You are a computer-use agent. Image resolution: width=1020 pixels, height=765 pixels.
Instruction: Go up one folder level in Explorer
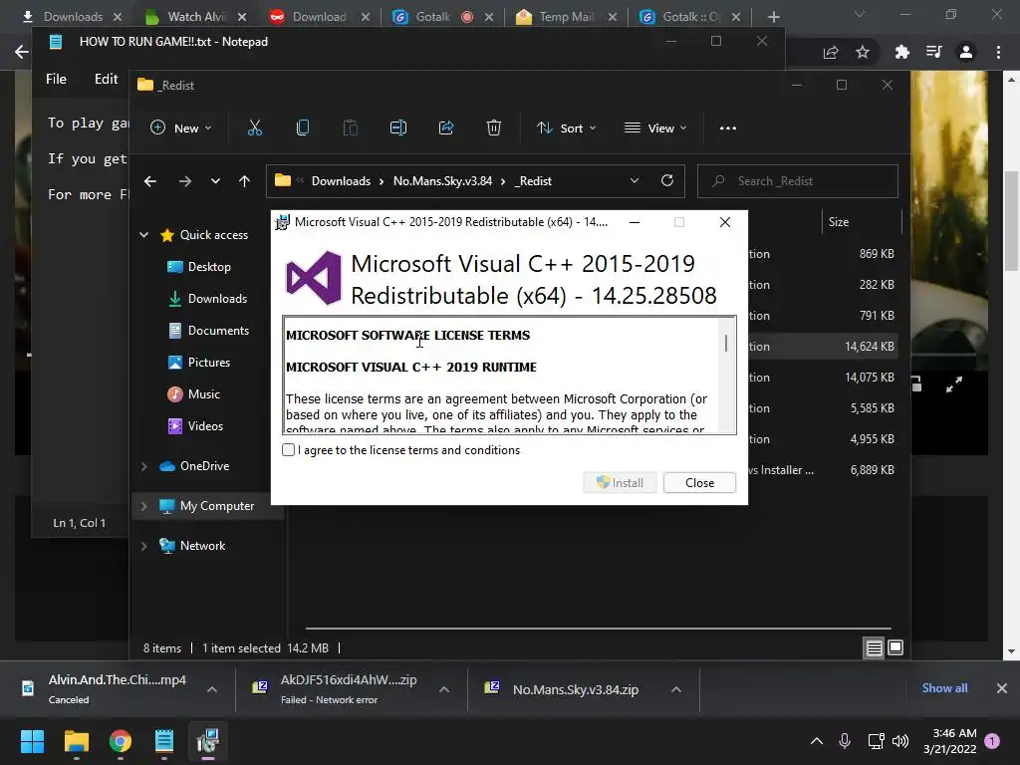point(245,181)
